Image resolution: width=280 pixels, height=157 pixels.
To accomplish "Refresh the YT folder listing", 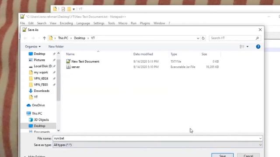I will coord(203,38).
